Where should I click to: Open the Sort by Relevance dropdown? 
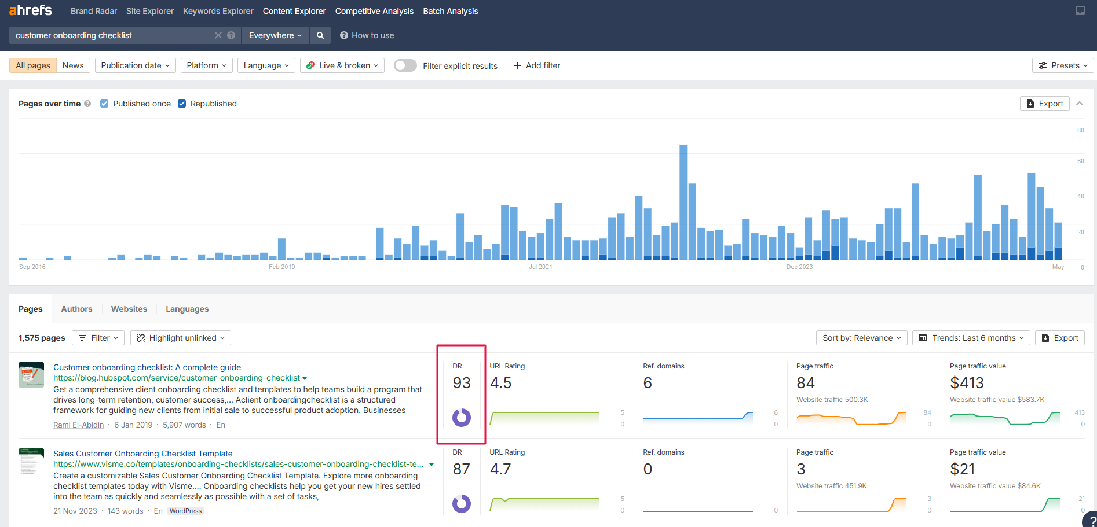[861, 338]
